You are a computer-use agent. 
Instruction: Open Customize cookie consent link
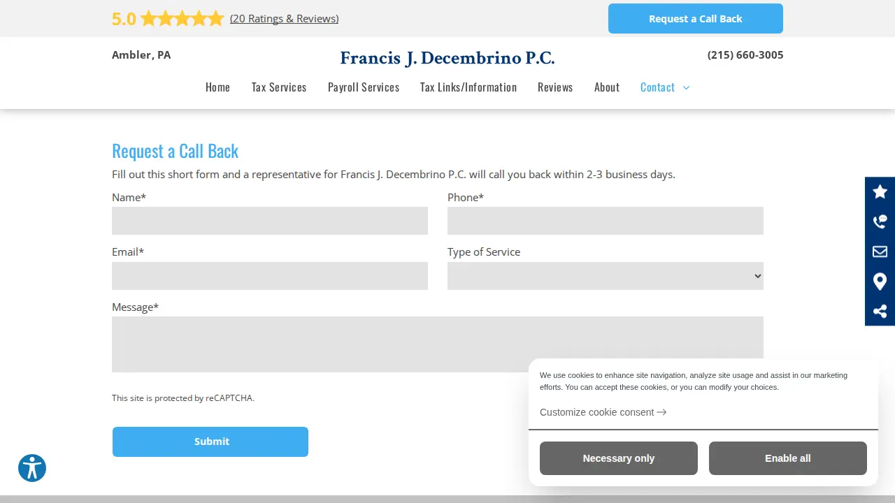coord(603,412)
